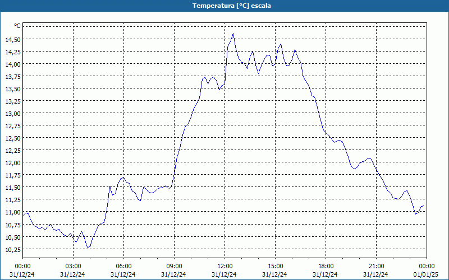
Task: Click the 12,50 y-axis value
Action: pyautogui.click(x=13, y=138)
